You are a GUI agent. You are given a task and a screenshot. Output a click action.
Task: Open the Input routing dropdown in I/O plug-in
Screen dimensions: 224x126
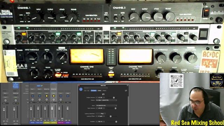point(106,105)
